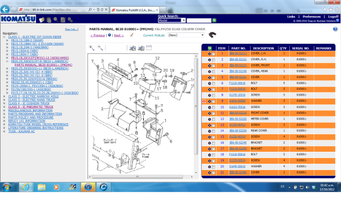Click the iTunes music note taskbar icon
Viewport: 341px width, 216px height.
tap(88, 187)
